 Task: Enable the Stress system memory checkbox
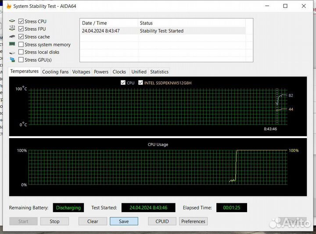coord(21,44)
